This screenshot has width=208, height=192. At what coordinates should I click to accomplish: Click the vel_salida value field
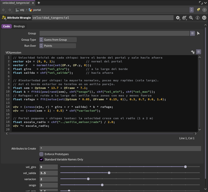click(x=49, y=173)
